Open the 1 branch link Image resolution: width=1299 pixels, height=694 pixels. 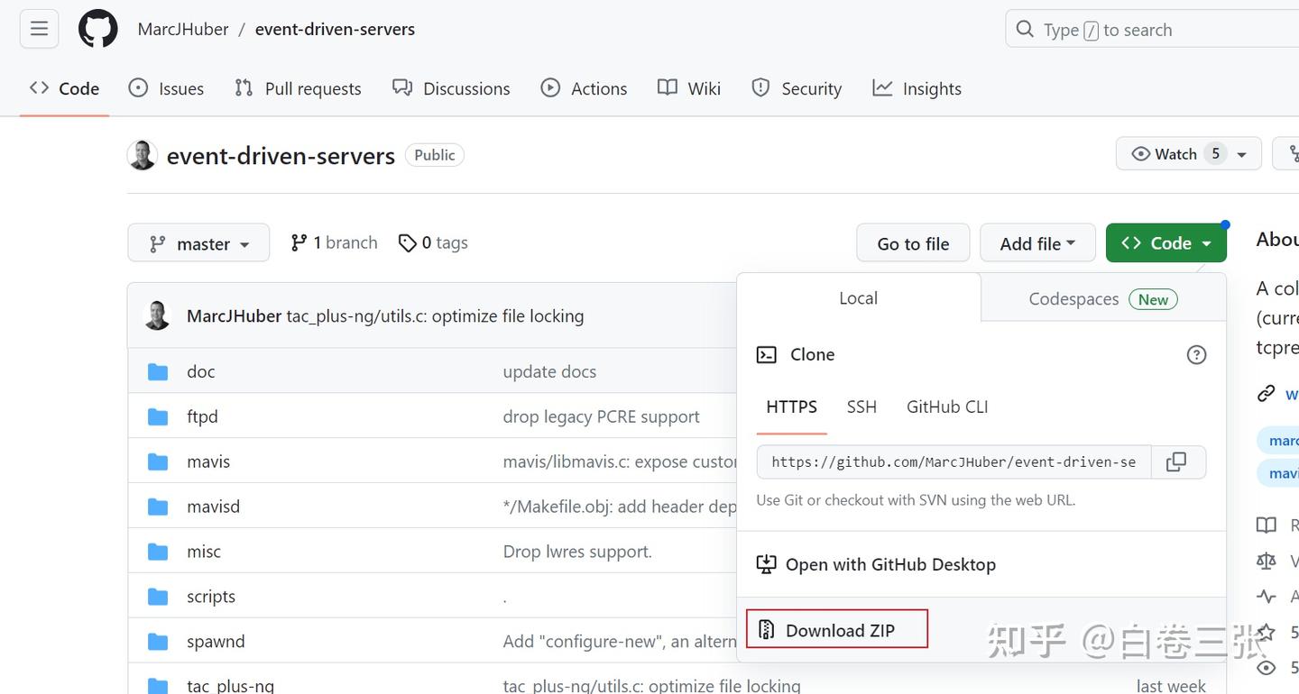pyautogui.click(x=334, y=243)
